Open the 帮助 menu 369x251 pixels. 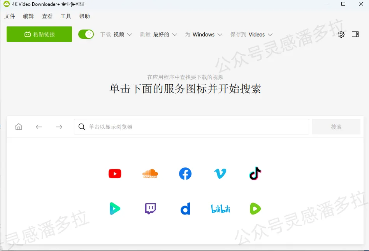click(x=84, y=16)
